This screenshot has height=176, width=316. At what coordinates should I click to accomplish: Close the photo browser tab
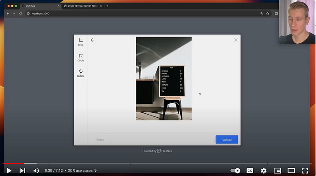(x=101, y=6)
